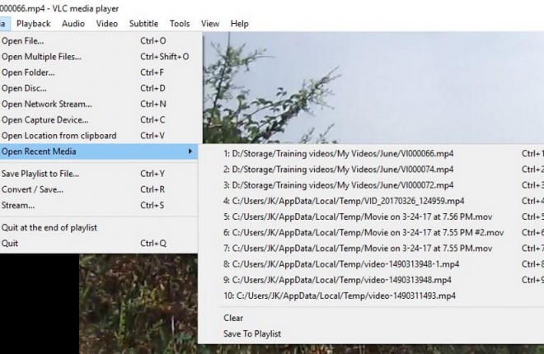Choose Open File... menu entry
This screenshot has width=544, height=354.
99,41
